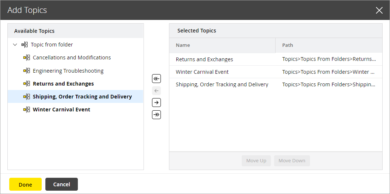Select Winter Carnival Event in Available Topics
The image size is (390, 194).
tap(62, 110)
